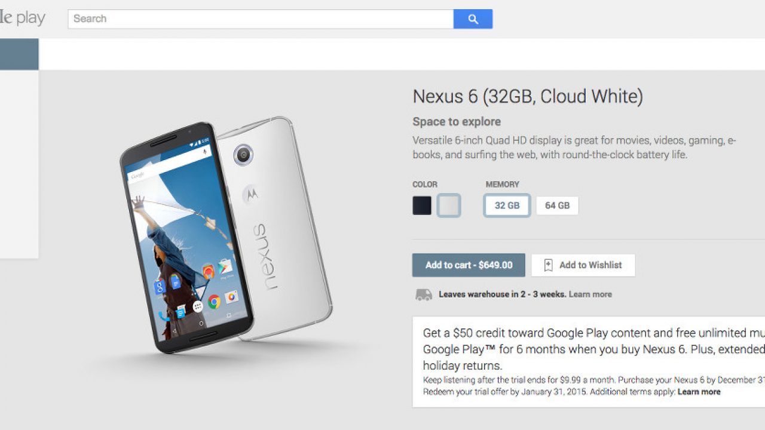The width and height of the screenshot is (765, 430).
Task: Focus the Search input field
Action: (261, 19)
